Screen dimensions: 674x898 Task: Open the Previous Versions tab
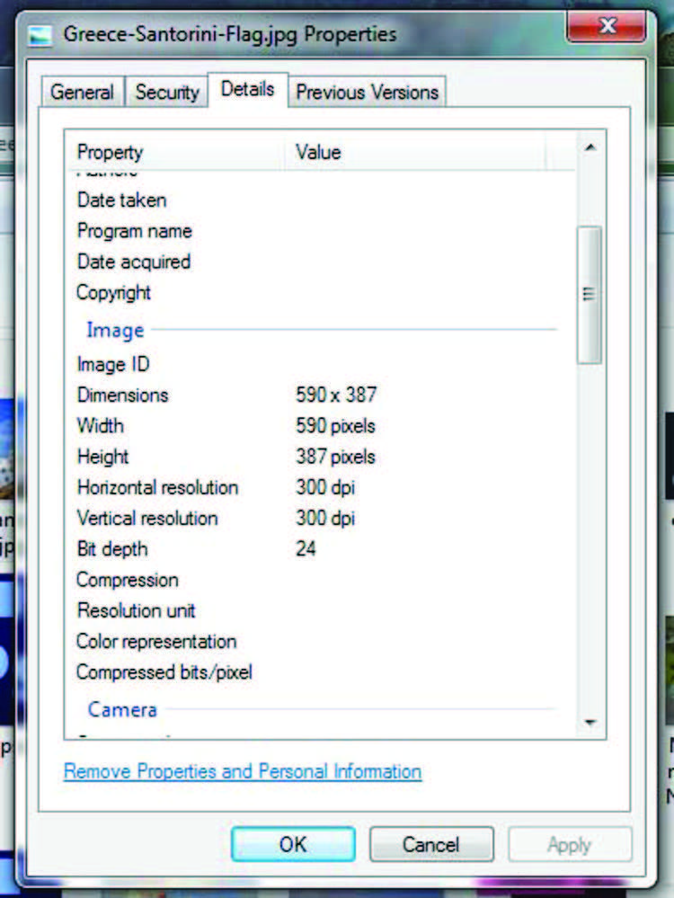(367, 93)
